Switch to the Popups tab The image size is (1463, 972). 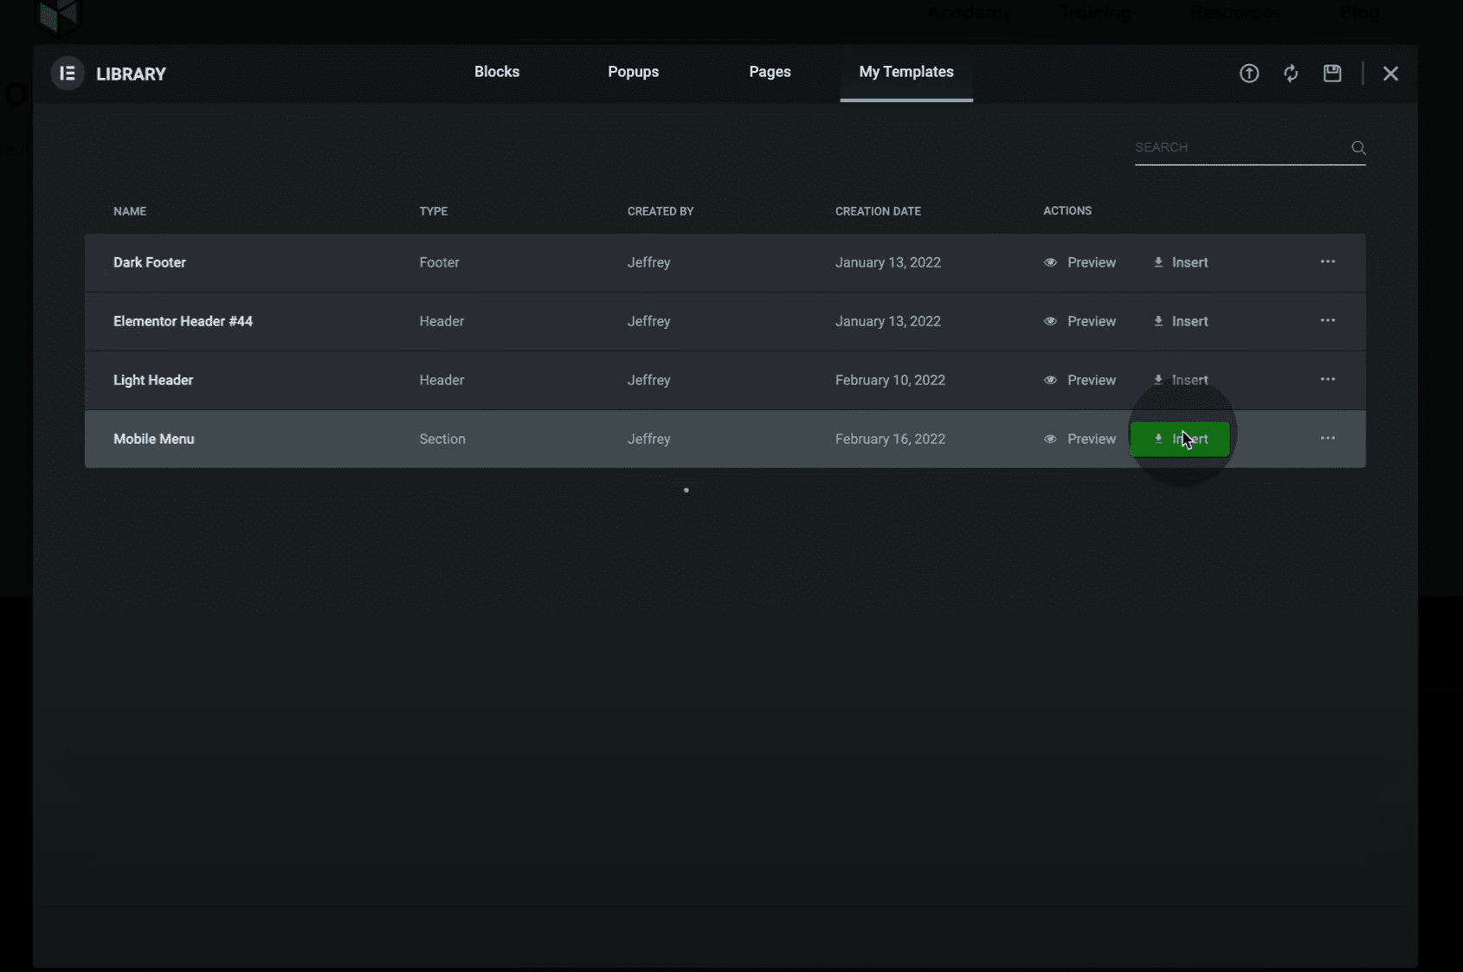click(x=633, y=72)
